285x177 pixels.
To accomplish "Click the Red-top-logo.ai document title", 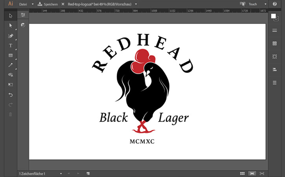I will click(x=99, y=4).
